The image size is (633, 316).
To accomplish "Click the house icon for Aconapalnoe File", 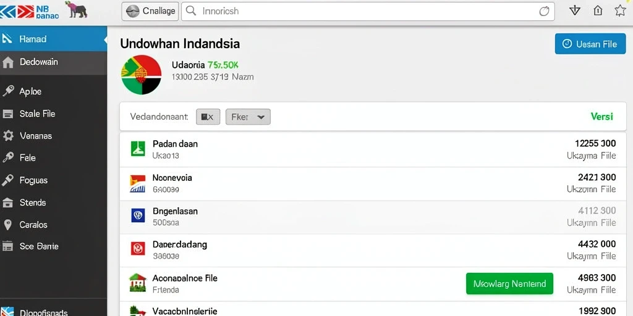I will click(x=137, y=283).
